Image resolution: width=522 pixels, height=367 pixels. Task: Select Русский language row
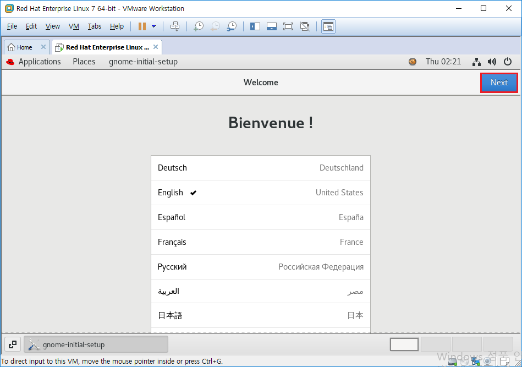(261, 267)
